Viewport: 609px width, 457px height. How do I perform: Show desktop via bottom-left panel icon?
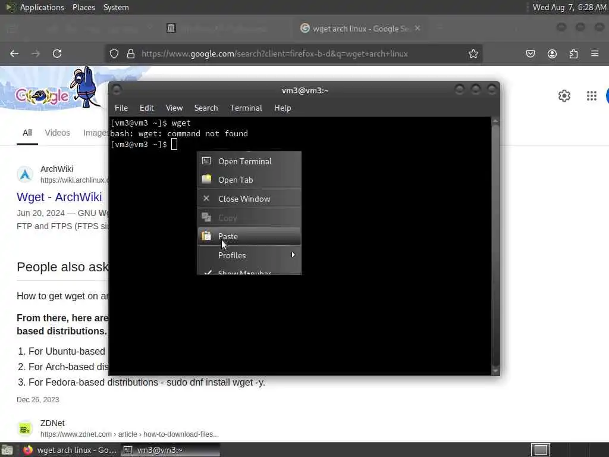(x=7, y=450)
